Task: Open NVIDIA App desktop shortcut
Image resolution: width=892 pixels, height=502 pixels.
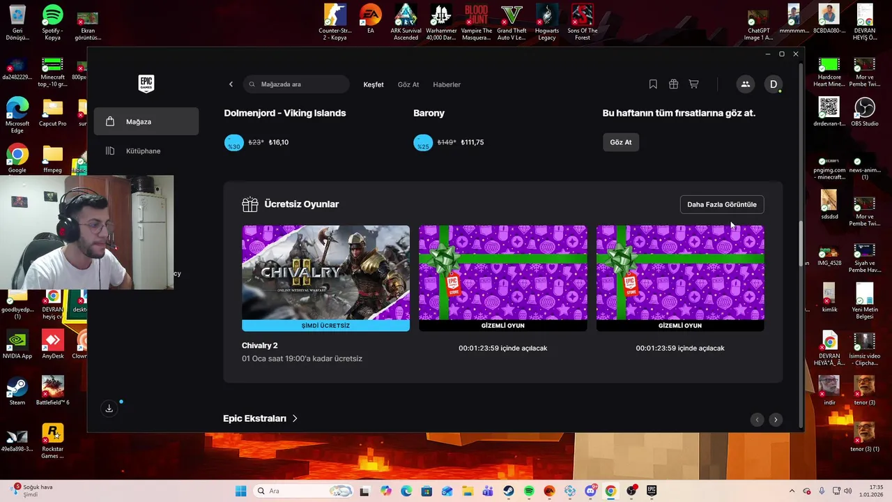Action: (x=17, y=345)
